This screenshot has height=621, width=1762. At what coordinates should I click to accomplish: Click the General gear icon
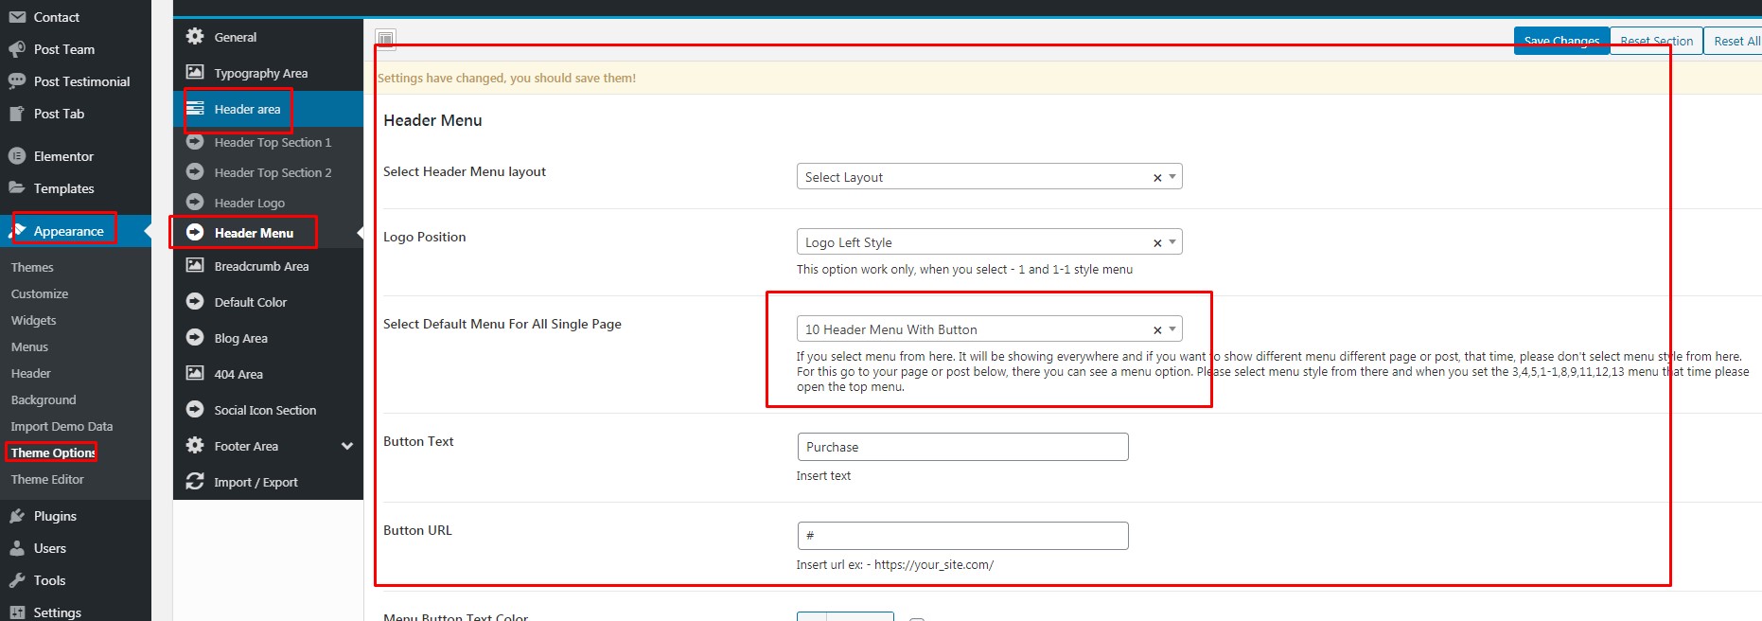tap(195, 36)
